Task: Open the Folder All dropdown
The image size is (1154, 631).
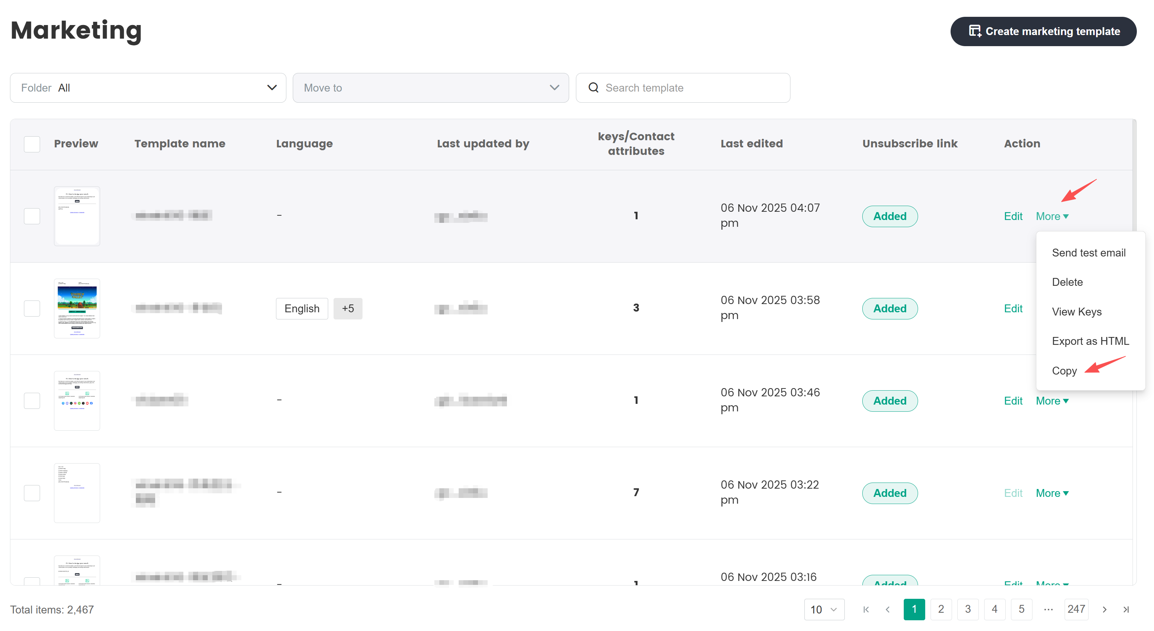Action: 148,88
